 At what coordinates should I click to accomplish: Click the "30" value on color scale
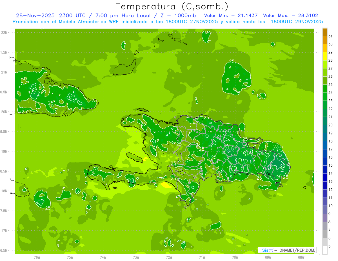click(331, 44)
